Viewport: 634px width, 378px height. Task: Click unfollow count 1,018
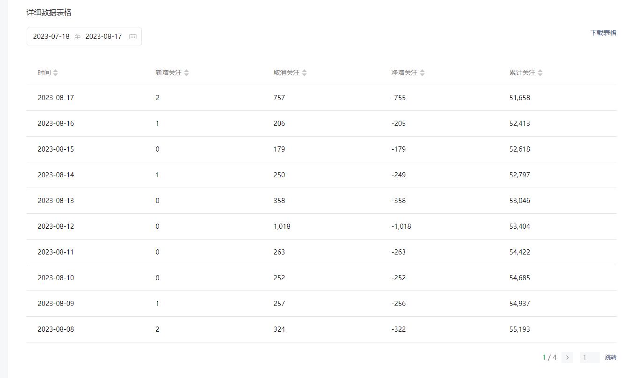pyautogui.click(x=282, y=226)
